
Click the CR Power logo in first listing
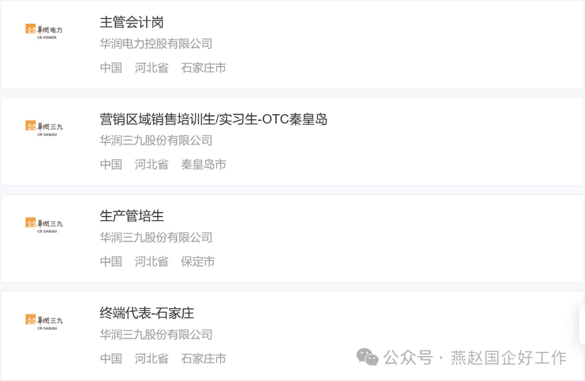click(x=44, y=31)
